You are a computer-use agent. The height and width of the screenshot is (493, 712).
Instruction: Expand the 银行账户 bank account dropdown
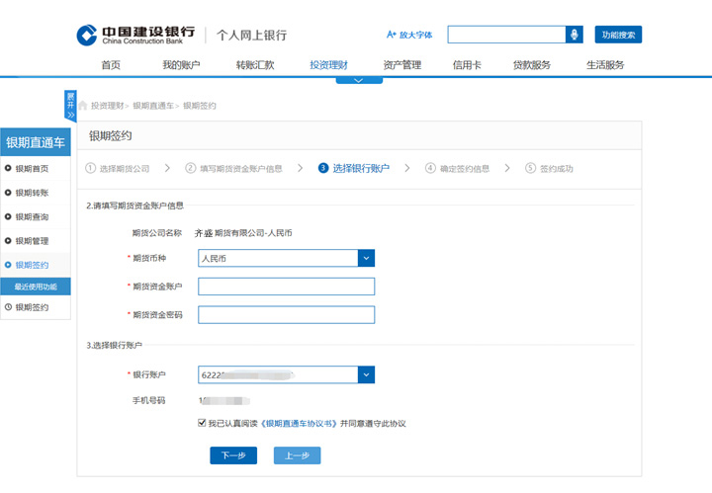coord(366,375)
